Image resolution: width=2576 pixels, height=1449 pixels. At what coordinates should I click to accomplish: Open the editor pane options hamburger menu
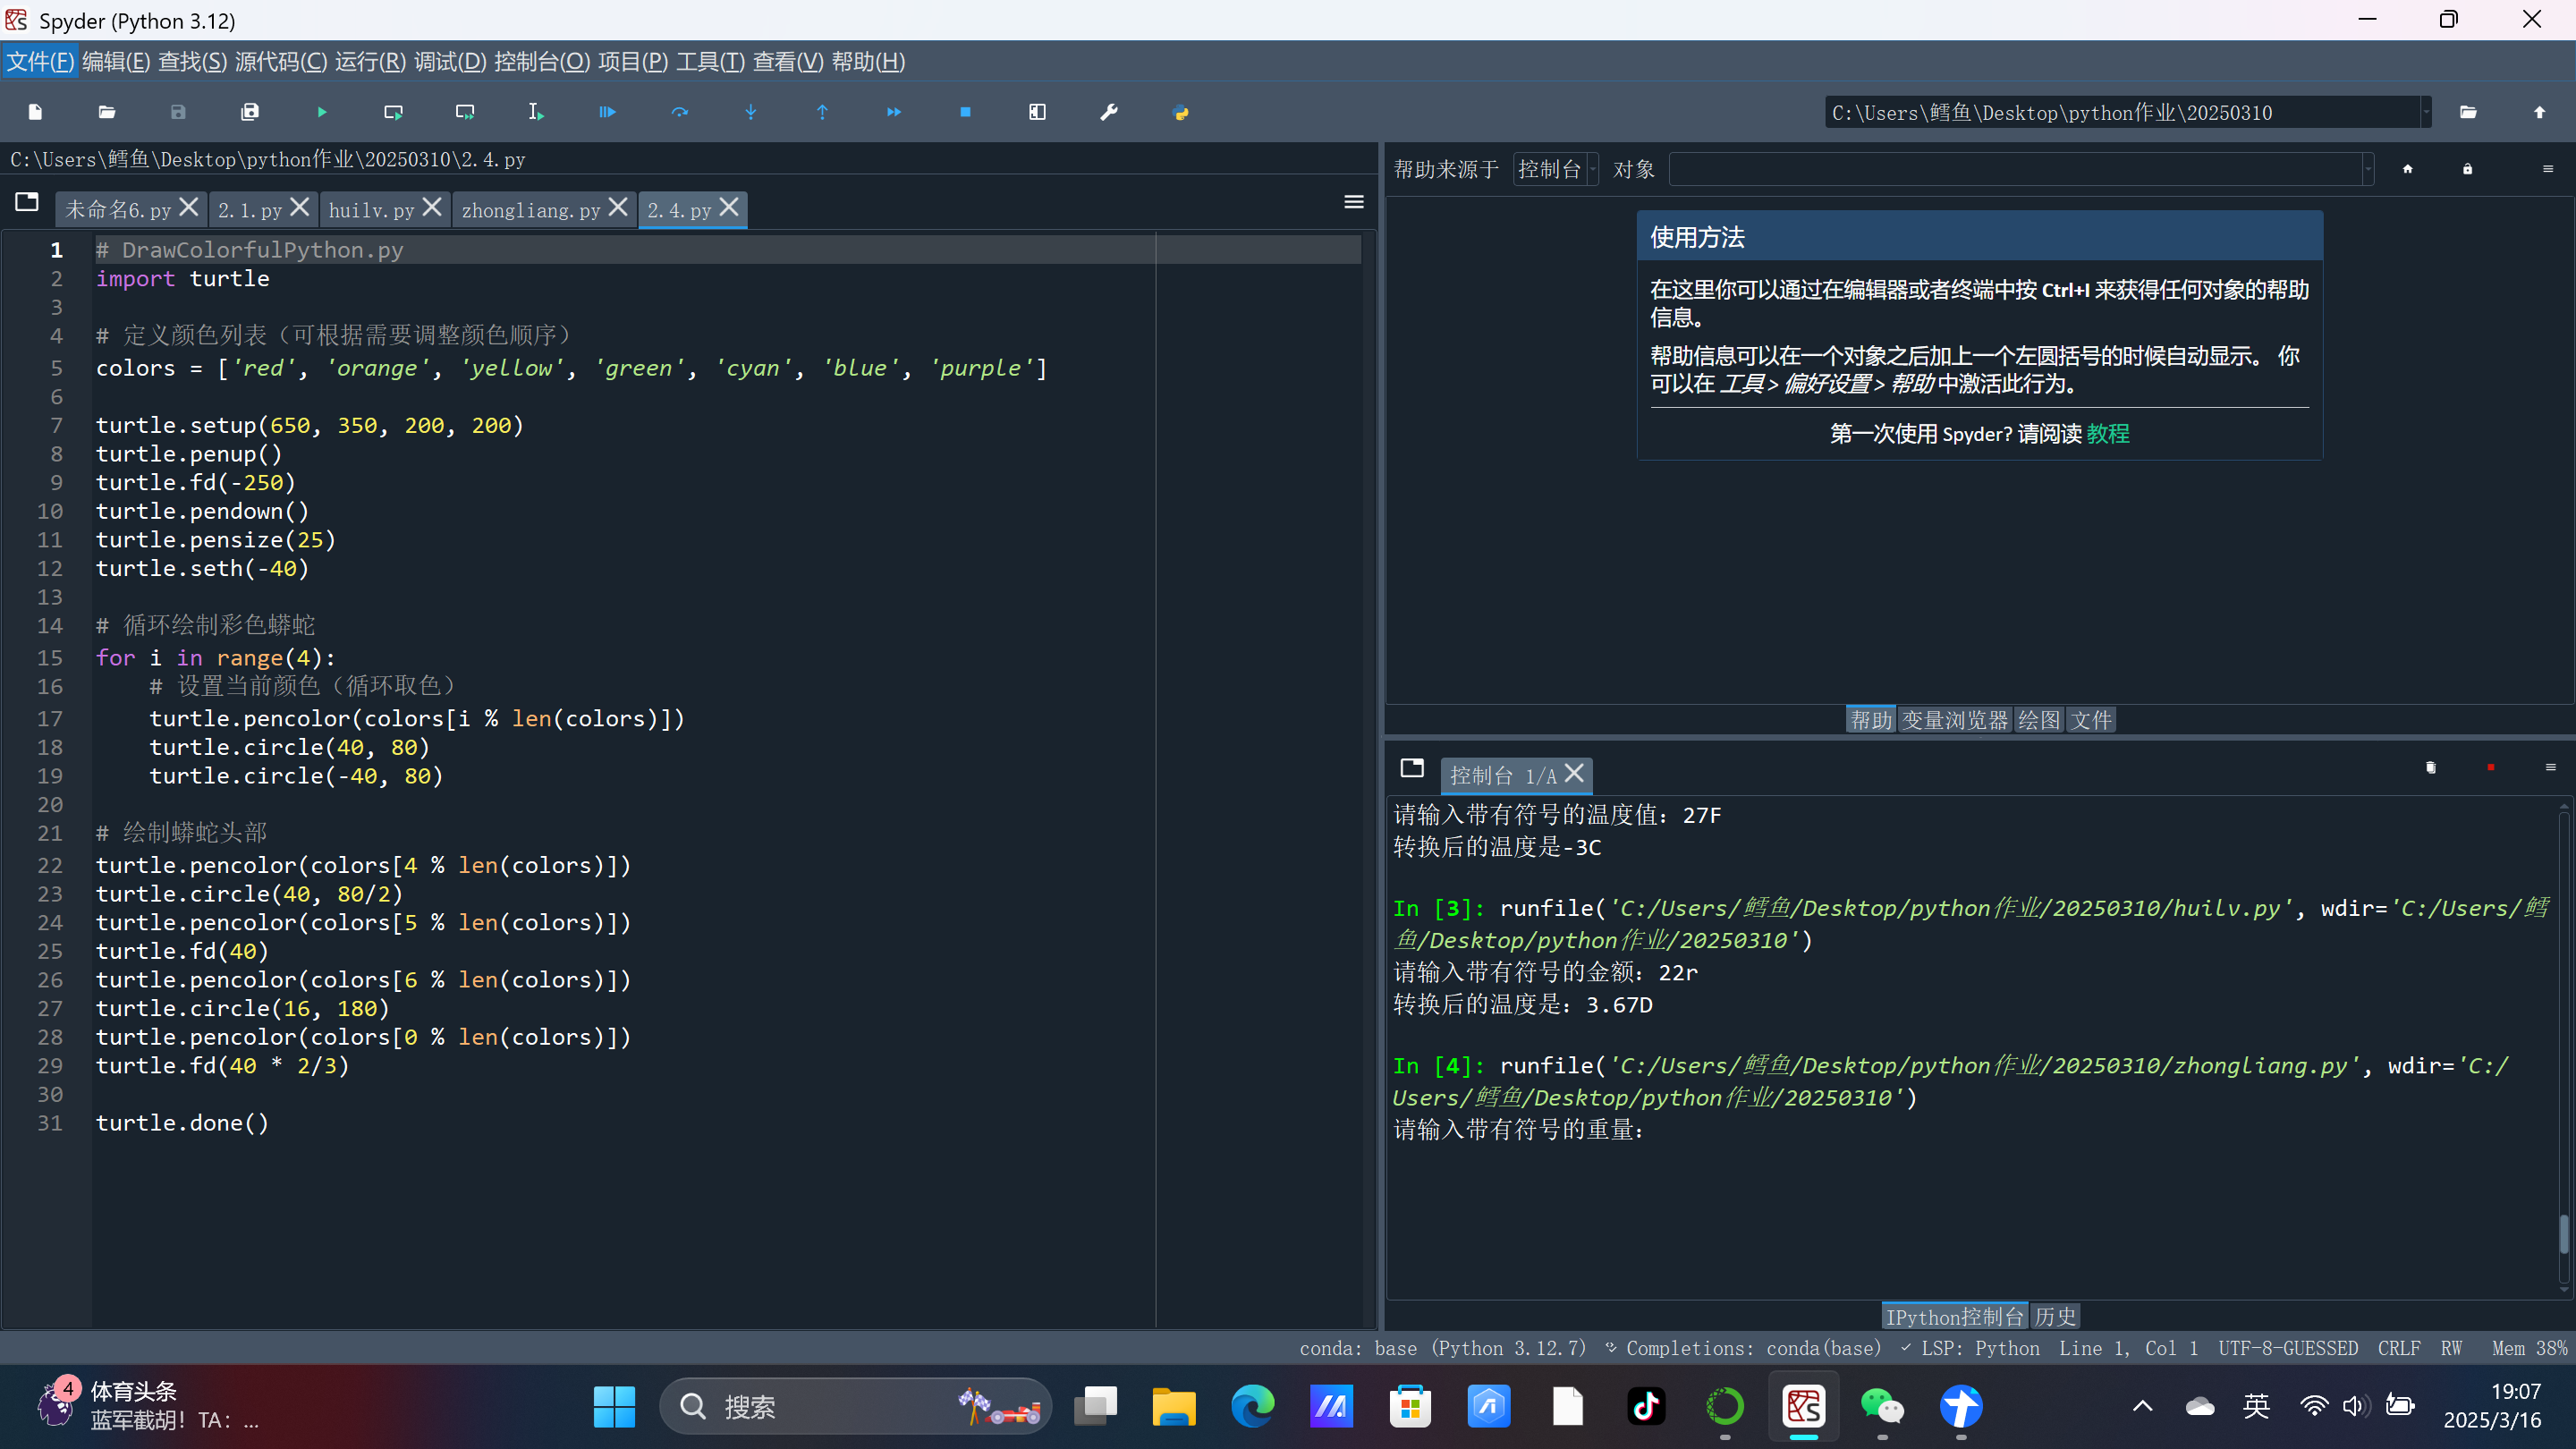[x=1354, y=203]
